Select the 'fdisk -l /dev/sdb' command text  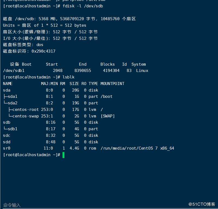tap(83, 6)
